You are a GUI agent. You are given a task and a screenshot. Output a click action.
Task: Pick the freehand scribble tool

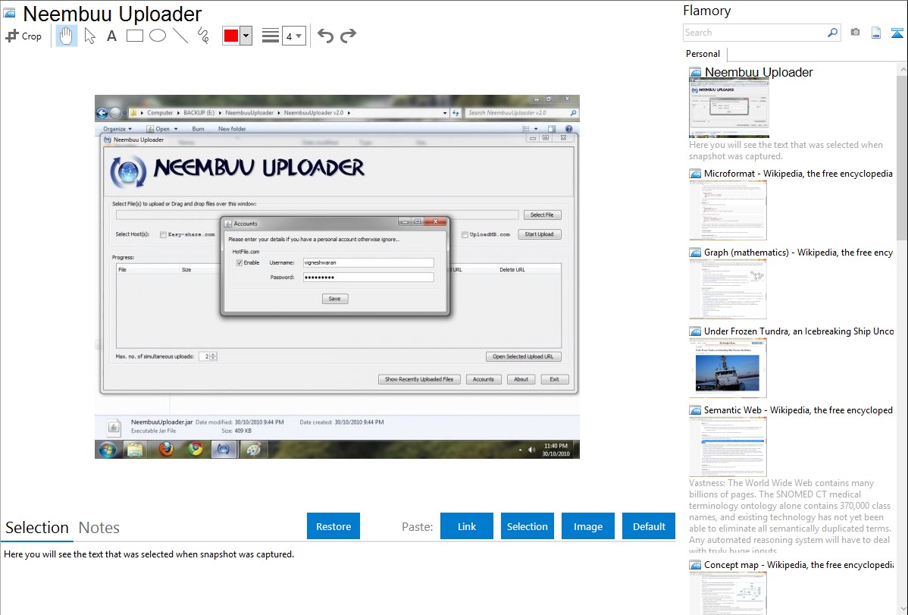[x=203, y=36]
